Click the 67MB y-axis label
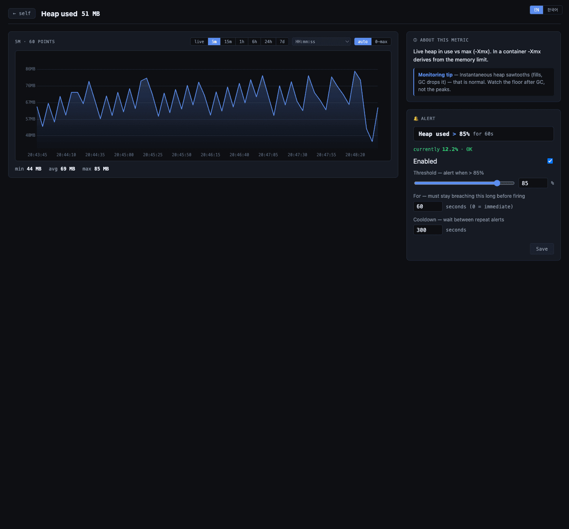 tap(30, 103)
